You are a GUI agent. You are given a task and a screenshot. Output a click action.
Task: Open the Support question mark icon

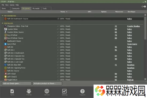click(82, 91)
